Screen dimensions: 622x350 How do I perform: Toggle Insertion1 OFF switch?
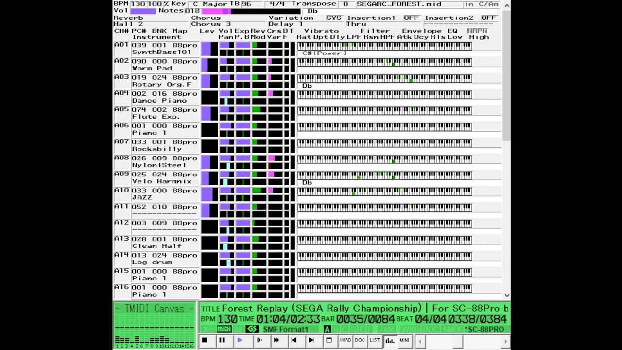pos(411,17)
